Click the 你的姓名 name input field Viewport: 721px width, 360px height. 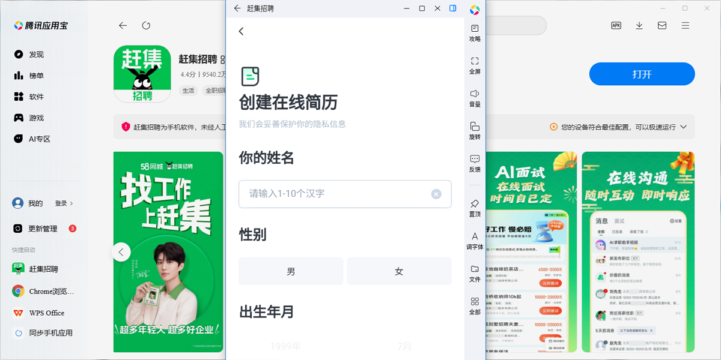345,194
